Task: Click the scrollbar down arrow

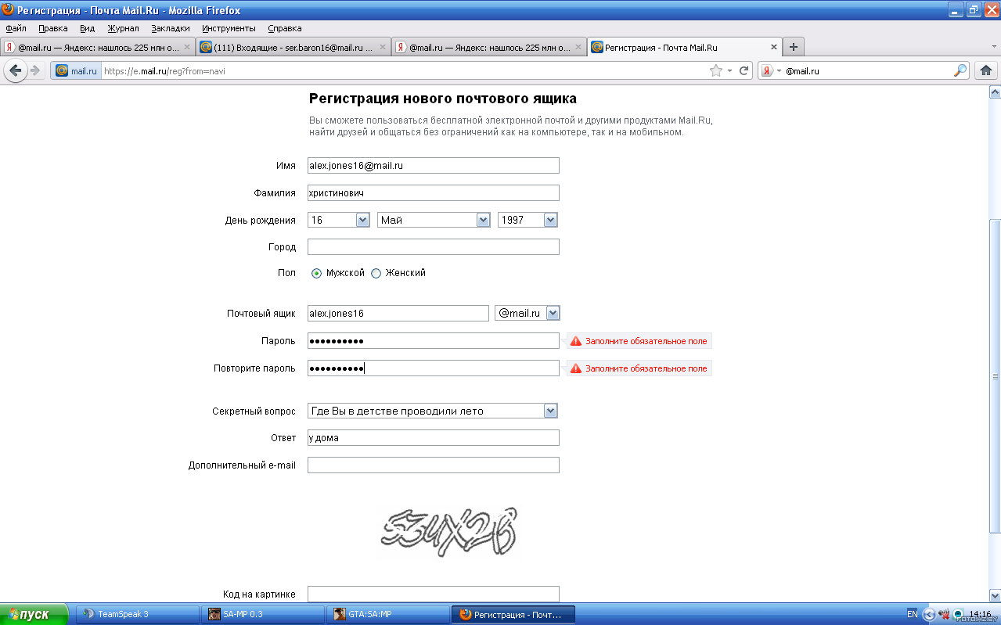Action: [x=995, y=595]
